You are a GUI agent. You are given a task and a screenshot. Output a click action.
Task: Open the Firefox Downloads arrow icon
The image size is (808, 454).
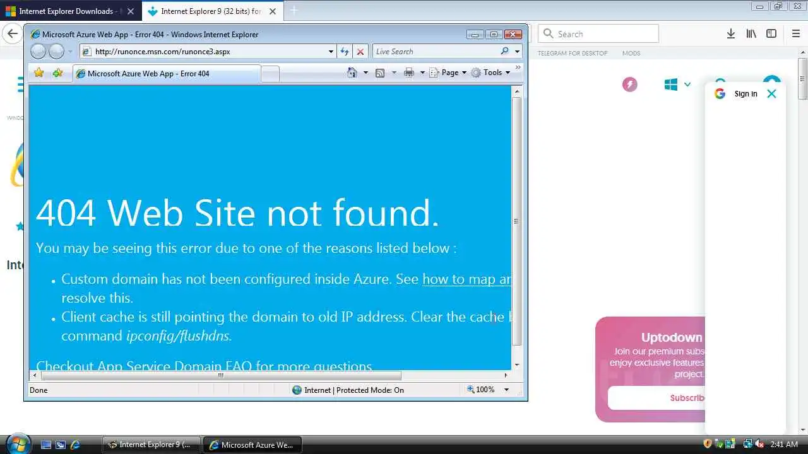click(730, 34)
